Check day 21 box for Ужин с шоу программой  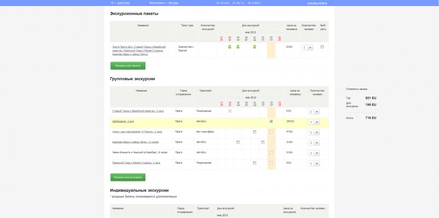[x=255, y=132]
